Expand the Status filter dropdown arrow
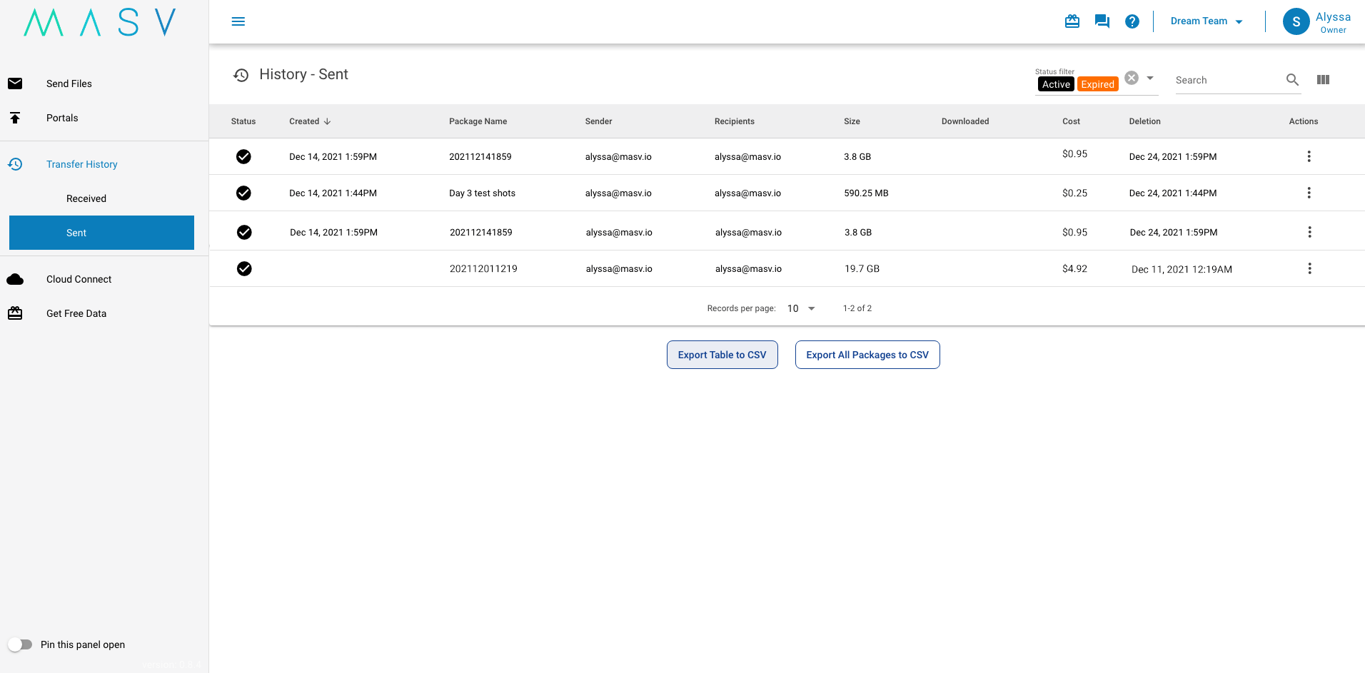Screen dimensions: 1365x673 tap(1150, 78)
